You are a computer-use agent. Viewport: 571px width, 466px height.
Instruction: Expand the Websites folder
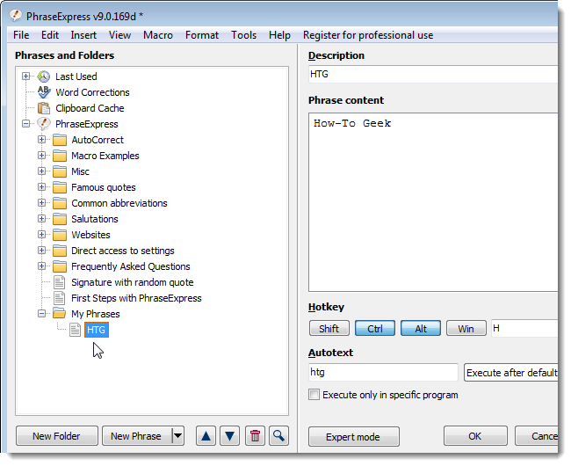click(42, 235)
